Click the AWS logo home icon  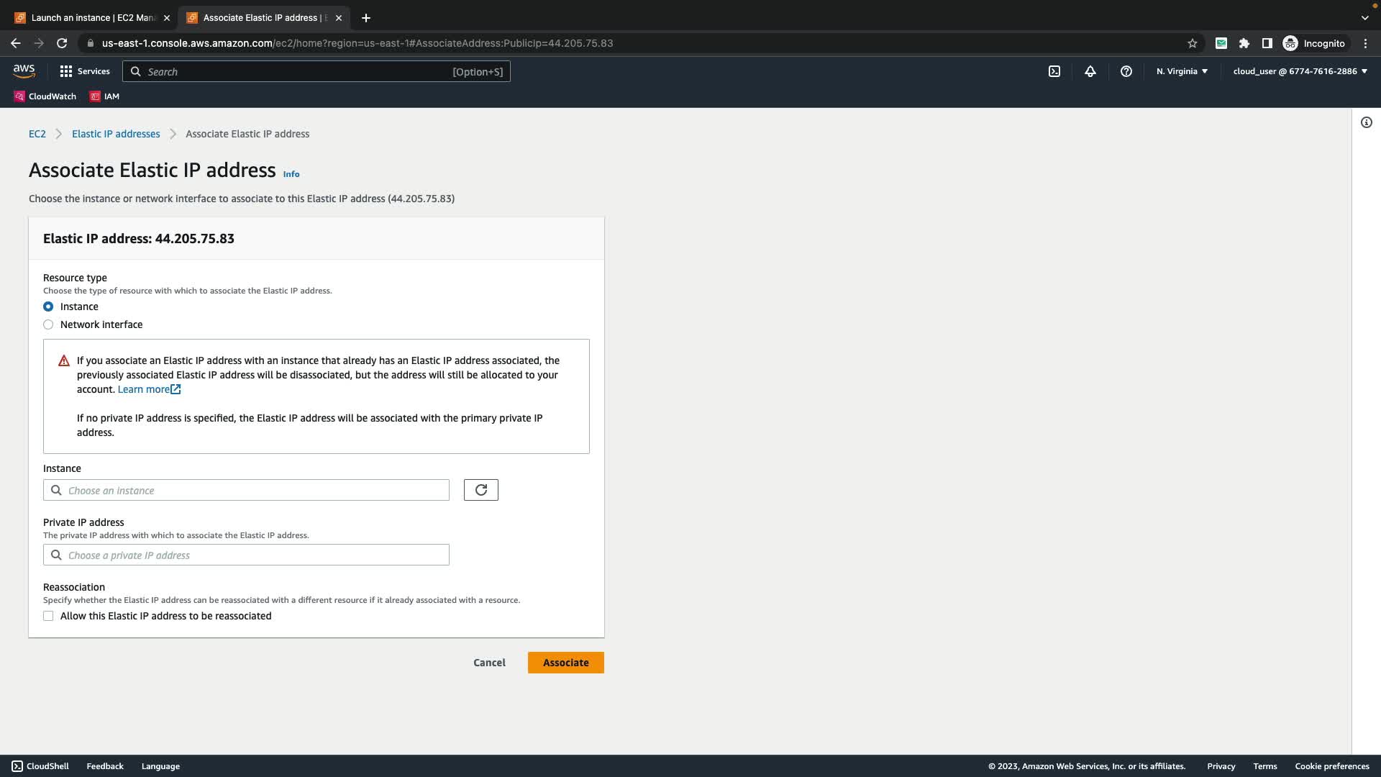pyautogui.click(x=24, y=71)
